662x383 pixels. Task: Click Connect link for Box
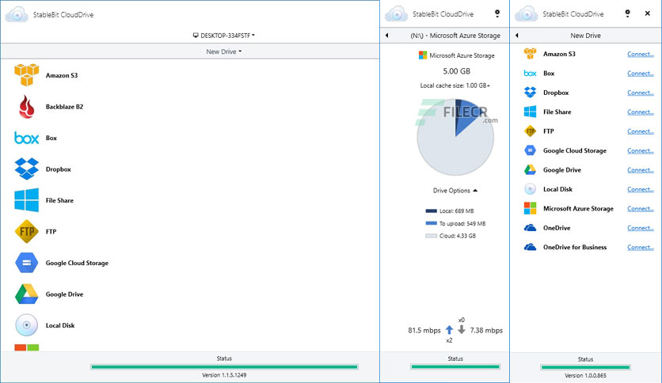641,74
